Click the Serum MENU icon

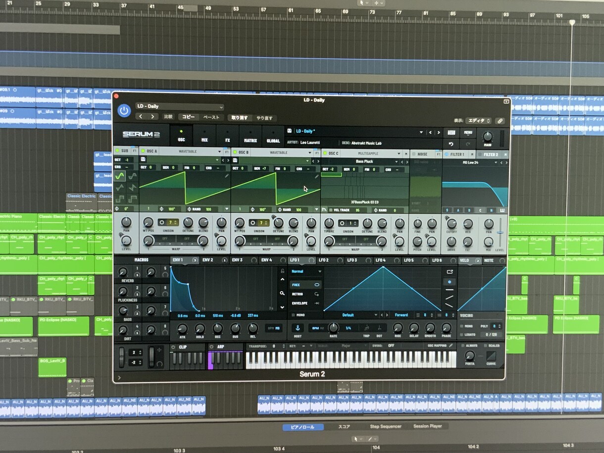tap(468, 132)
